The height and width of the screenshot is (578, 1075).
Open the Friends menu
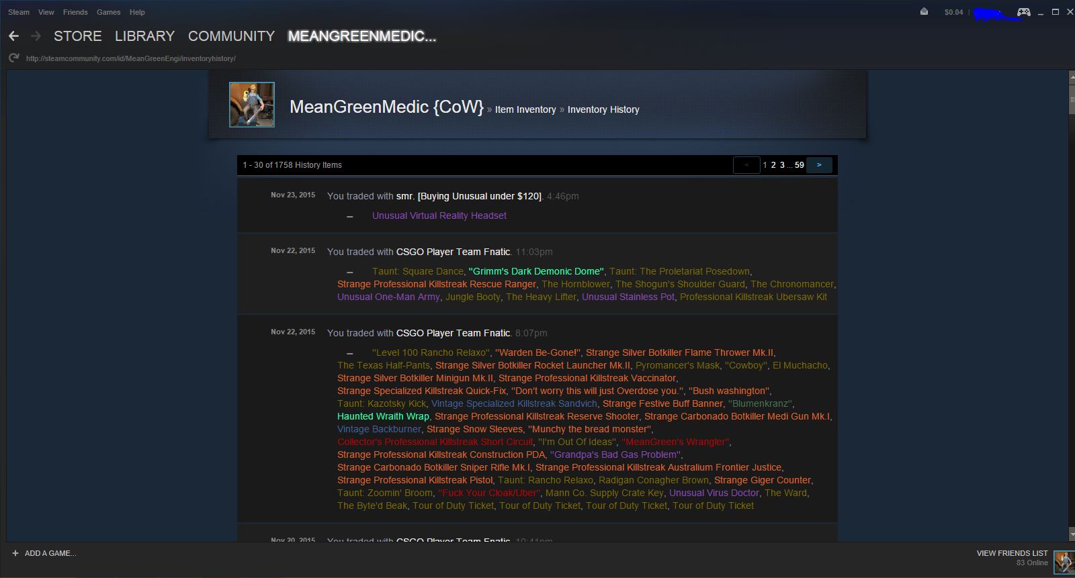(x=75, y=12)
